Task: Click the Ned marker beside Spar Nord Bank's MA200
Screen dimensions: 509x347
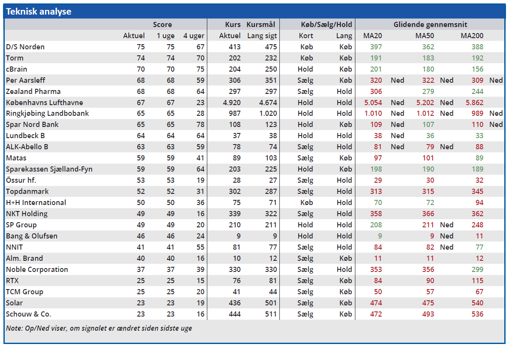Action: (x=496, y=125)
